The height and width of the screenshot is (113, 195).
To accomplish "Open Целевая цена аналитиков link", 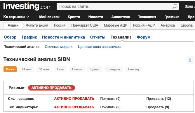I will click(x=99, y=47).
